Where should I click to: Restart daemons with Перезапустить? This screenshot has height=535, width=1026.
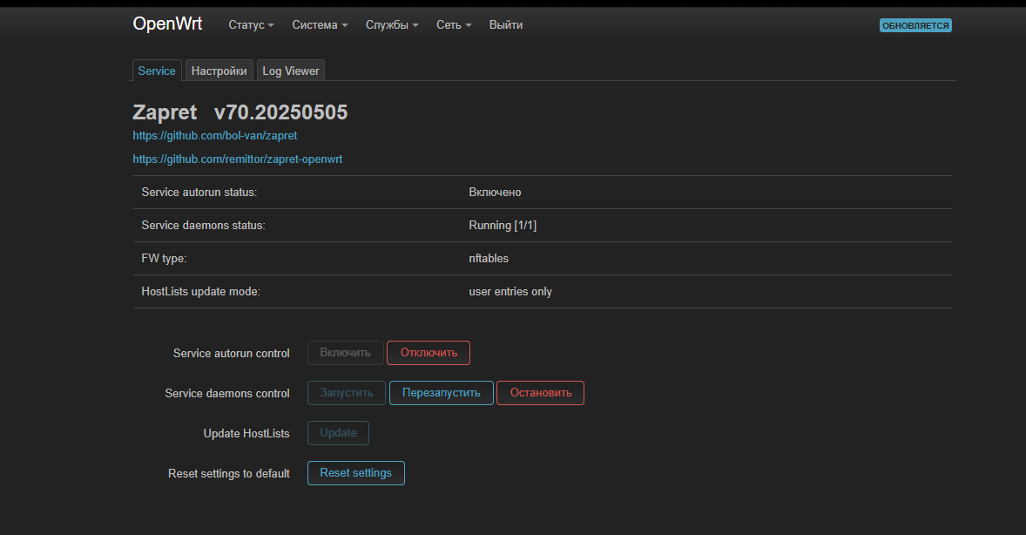(x=442, y=393)
